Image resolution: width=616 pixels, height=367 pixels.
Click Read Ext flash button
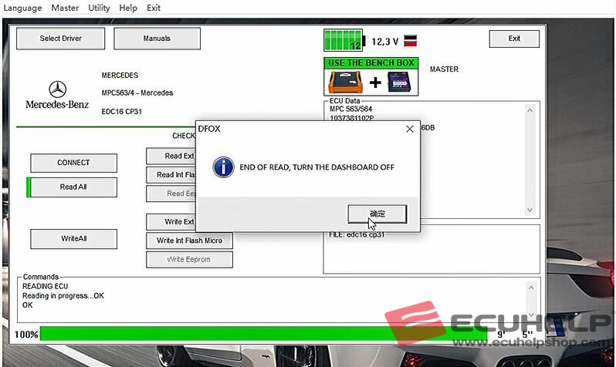pos(171,156)
